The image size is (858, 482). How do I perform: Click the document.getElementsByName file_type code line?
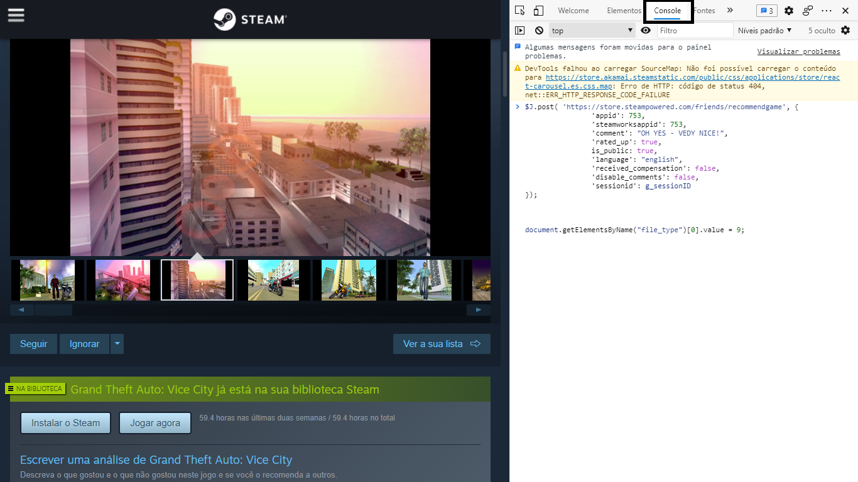(x=634, y=230)
